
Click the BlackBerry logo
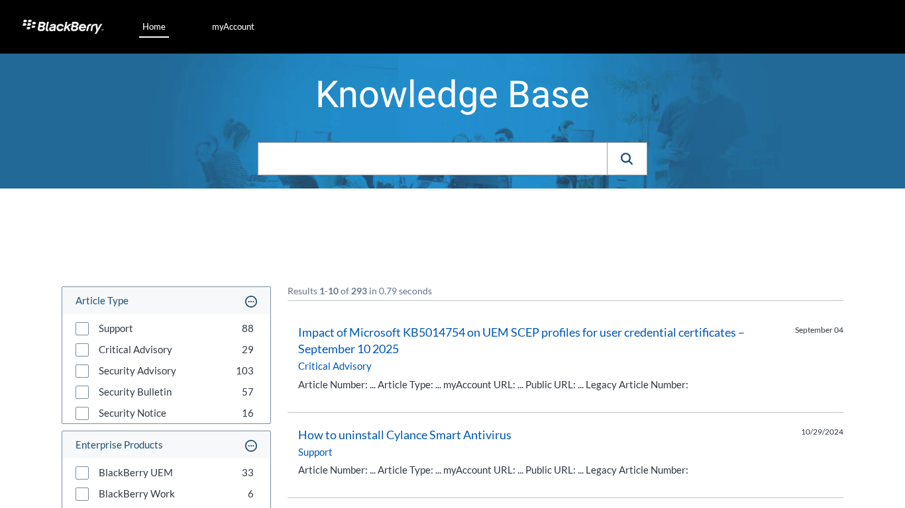point(63,26)
